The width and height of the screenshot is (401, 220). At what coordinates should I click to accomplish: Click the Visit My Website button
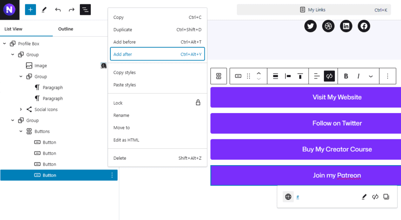[305, 97]
